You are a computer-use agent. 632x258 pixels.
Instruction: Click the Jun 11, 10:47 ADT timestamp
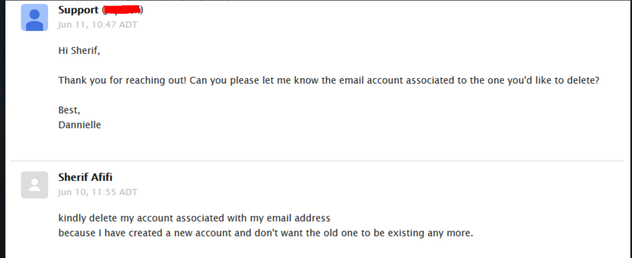(x=98, y=25)
